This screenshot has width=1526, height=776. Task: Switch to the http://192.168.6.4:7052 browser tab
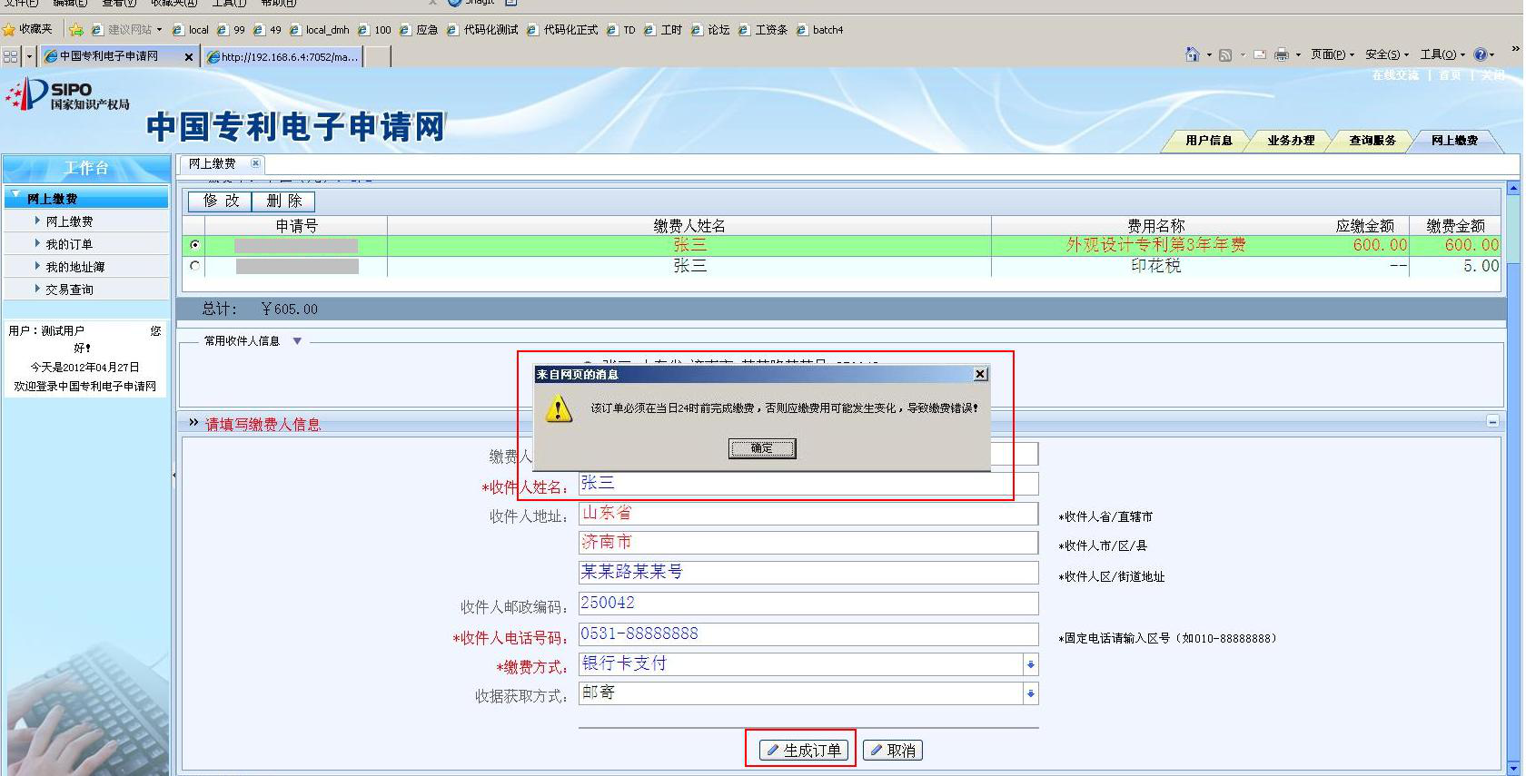click(x=283, y=56)
